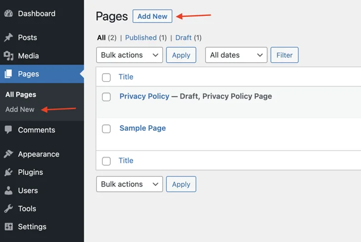
Task: Click bottom Apply button
Action: click(181, 184)
